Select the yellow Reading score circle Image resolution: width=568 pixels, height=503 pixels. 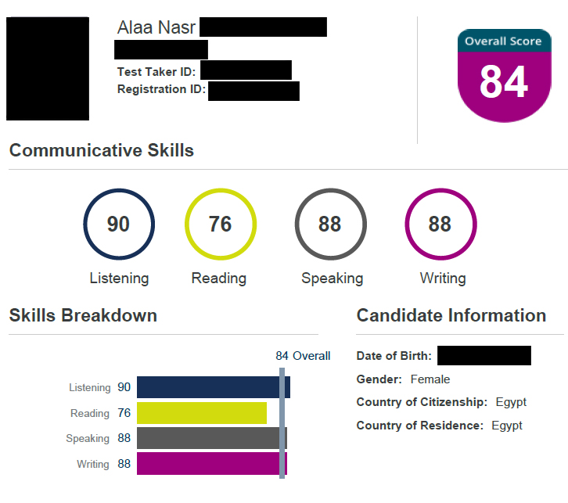(x=220, y=225)
